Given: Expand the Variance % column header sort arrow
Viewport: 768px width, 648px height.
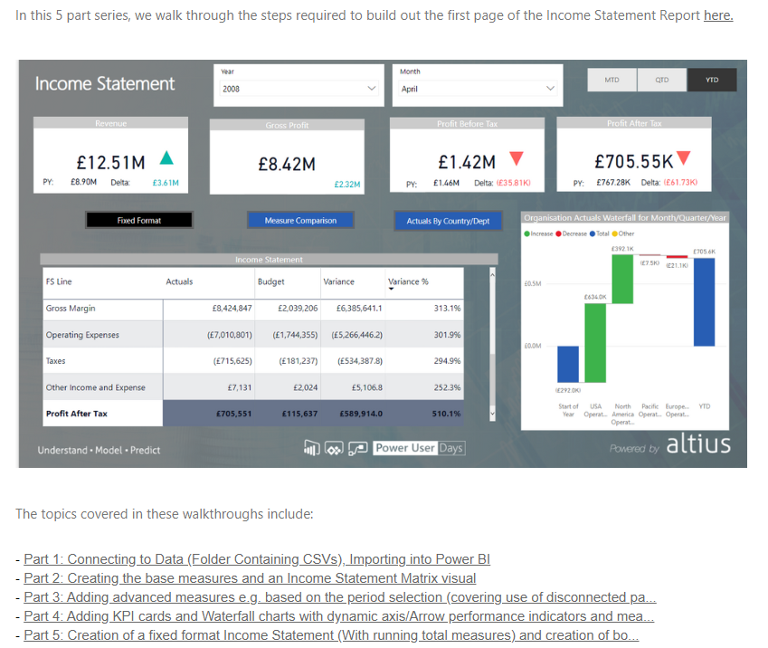Looking at the screenshot, I should pyautogui.click(x=393, y=288).
